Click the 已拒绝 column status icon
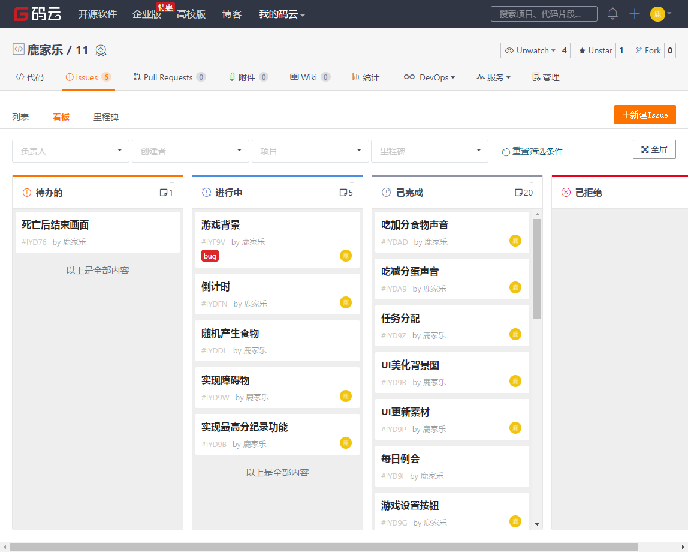Image resolution: width=688 pixels, height=552 pixels. (566, 193)
